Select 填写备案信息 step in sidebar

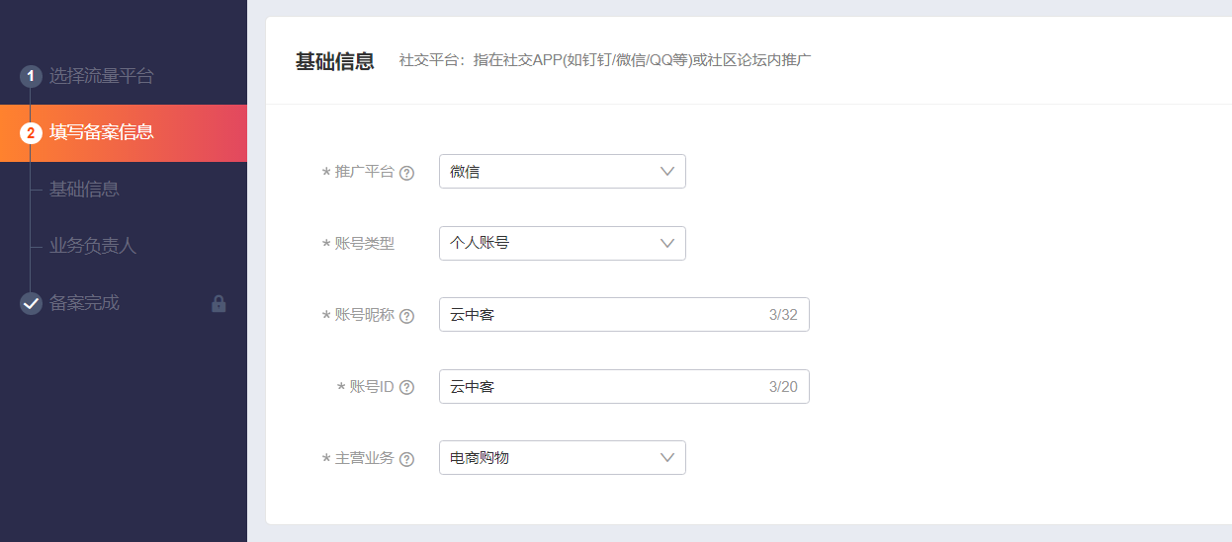[102, 132]
